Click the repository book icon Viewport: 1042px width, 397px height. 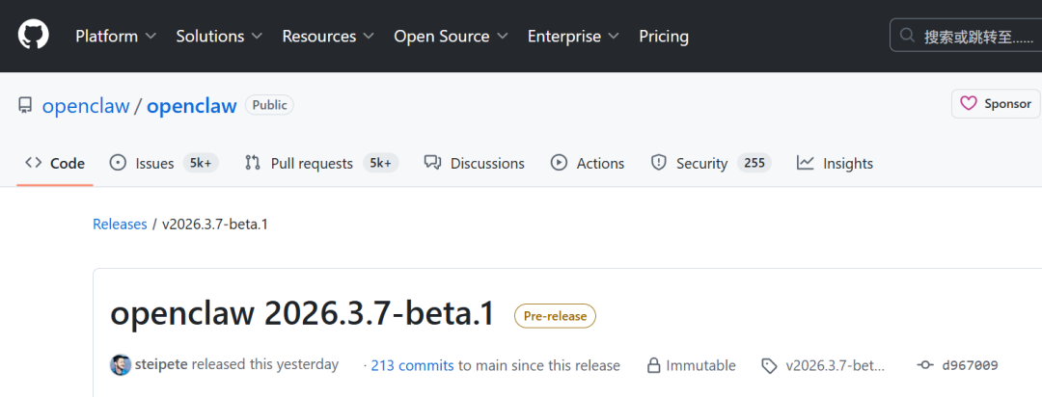pyautogui.click(x=25, y=105)
